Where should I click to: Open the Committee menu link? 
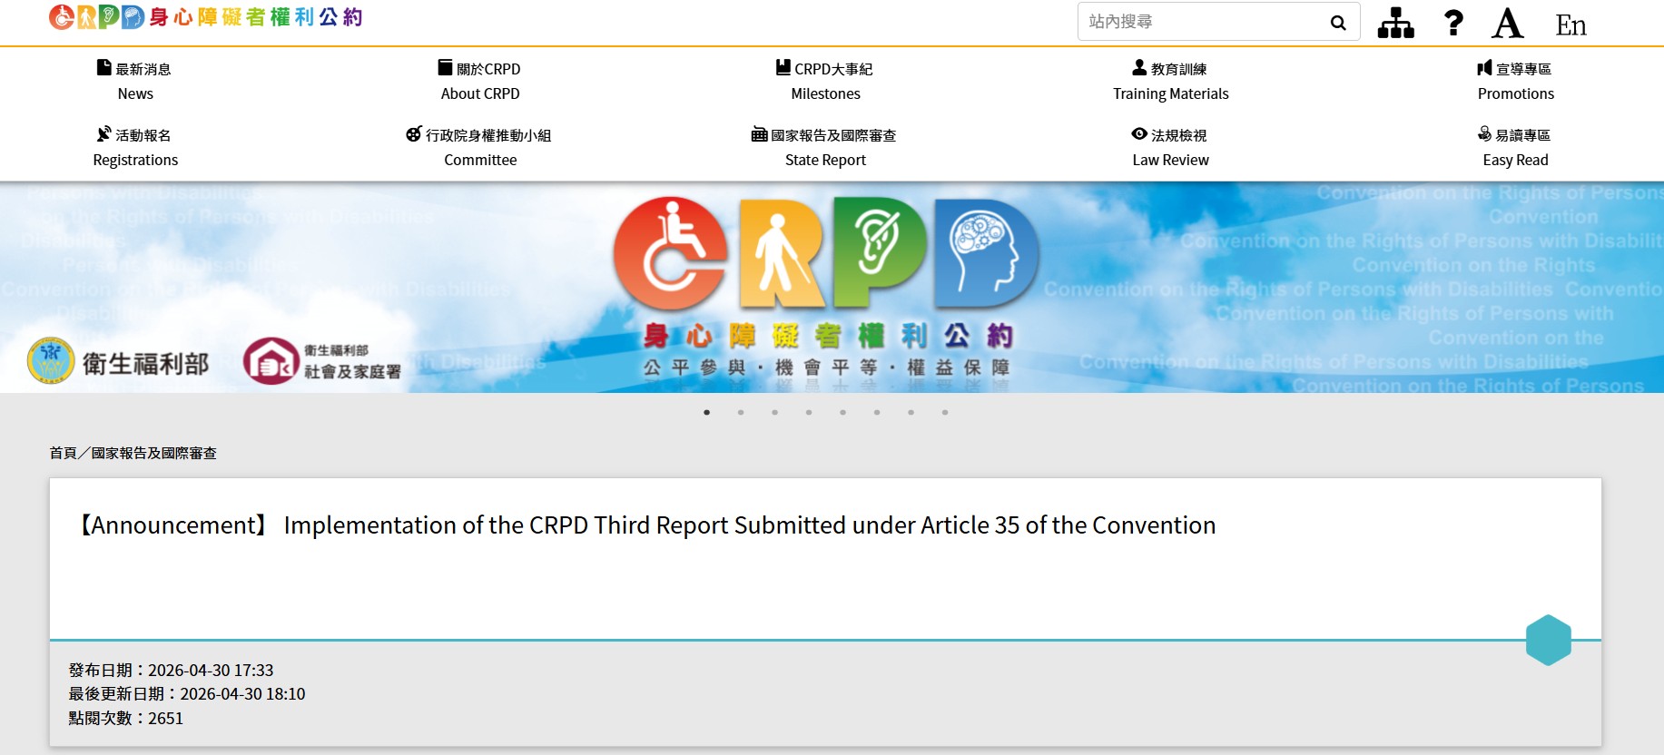click(480, 147)
